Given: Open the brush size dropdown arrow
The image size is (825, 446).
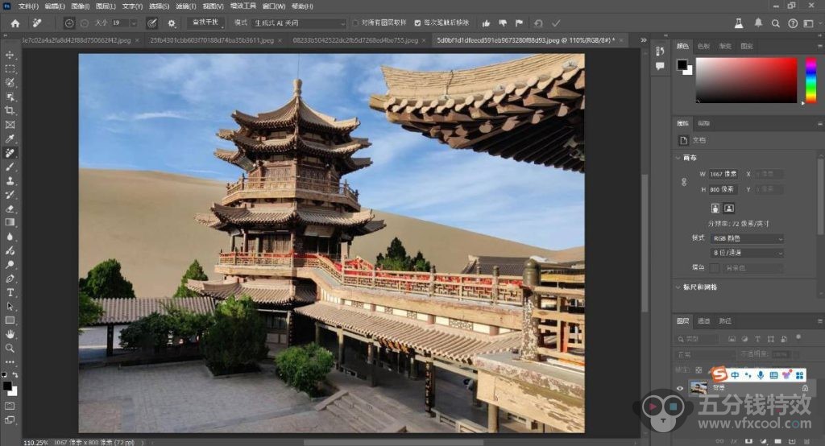Looking at the screenshot, I should pos(134,23).
